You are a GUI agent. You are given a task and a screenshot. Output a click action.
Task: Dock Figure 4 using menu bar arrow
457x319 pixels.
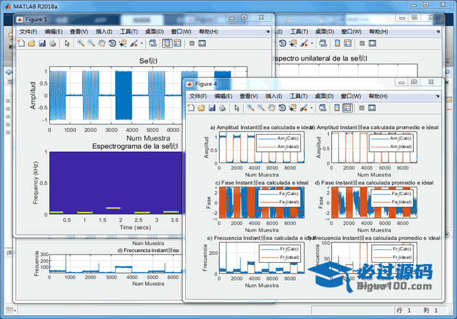[x=437, y=96]
